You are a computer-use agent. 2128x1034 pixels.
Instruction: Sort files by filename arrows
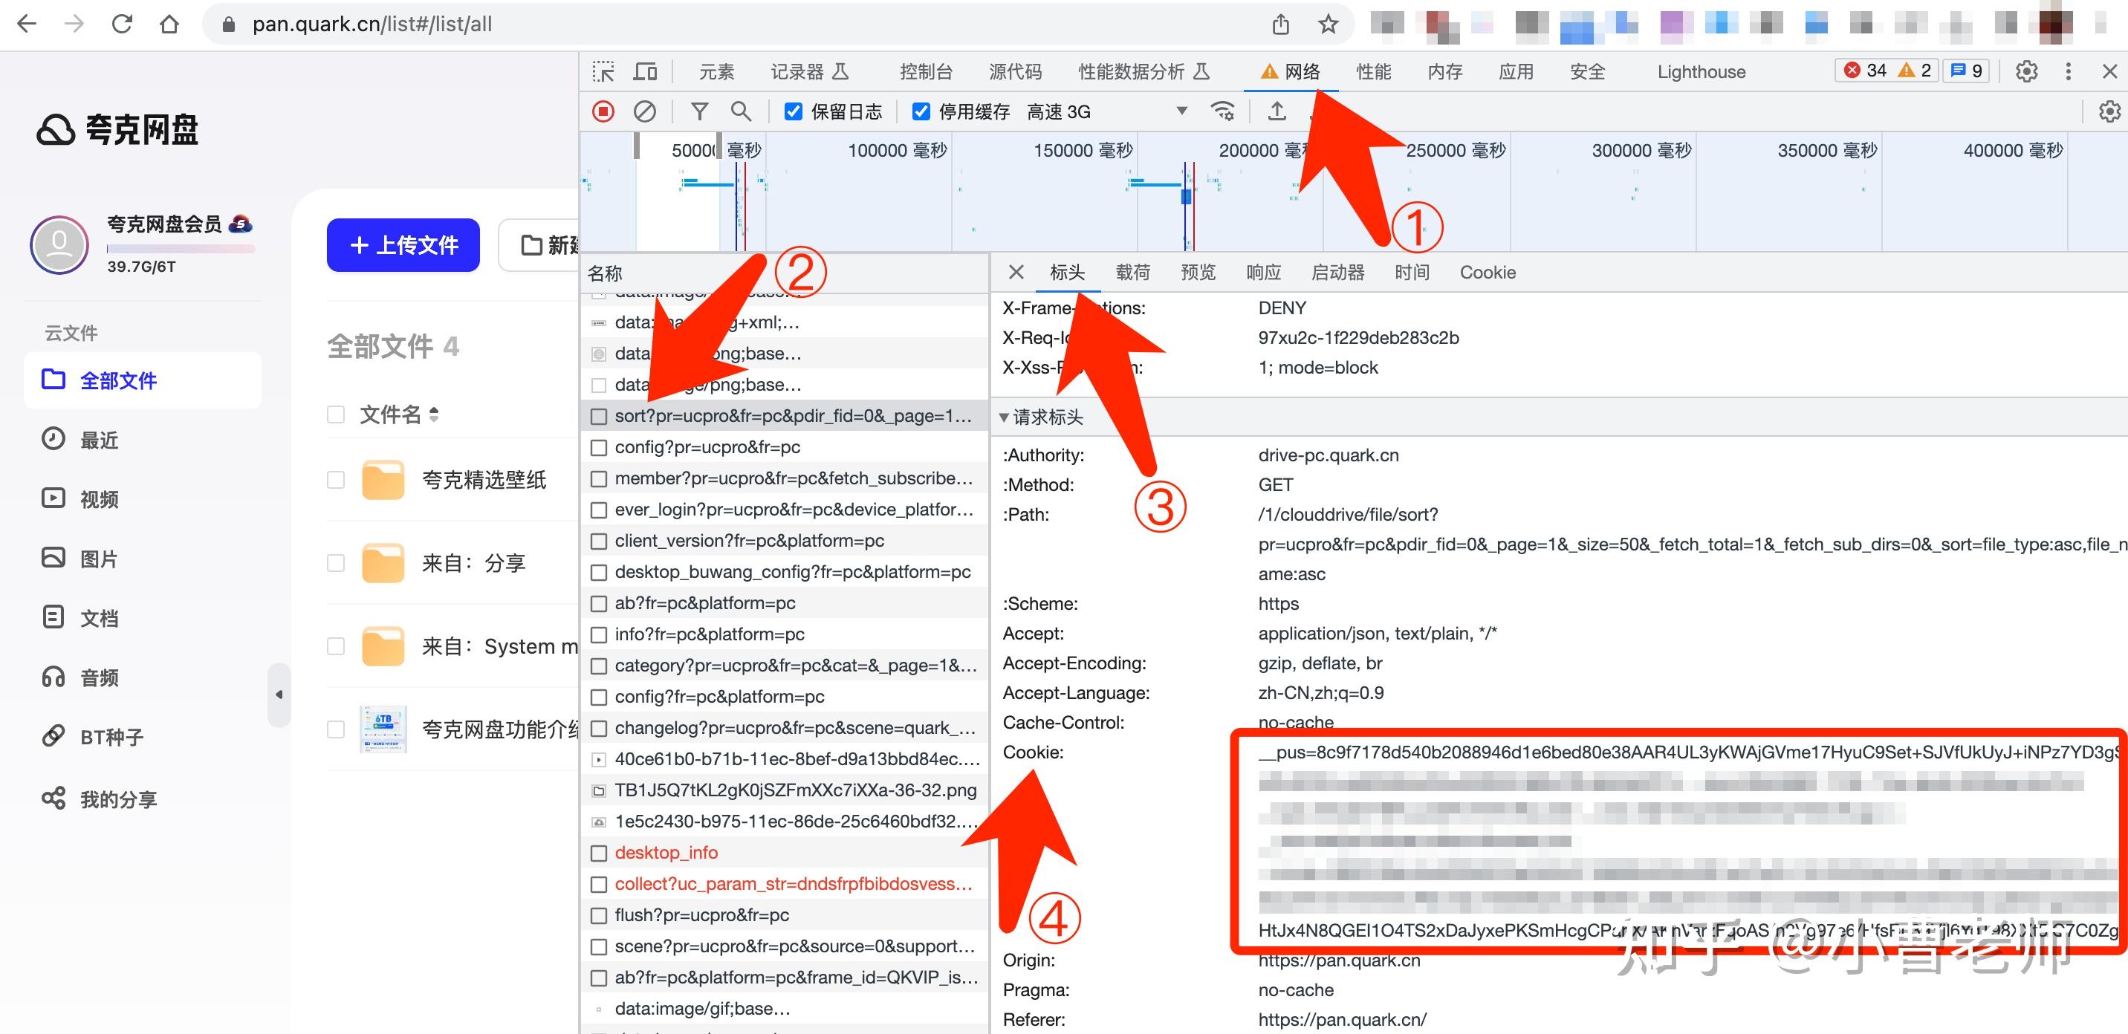(x=435, y=414)
